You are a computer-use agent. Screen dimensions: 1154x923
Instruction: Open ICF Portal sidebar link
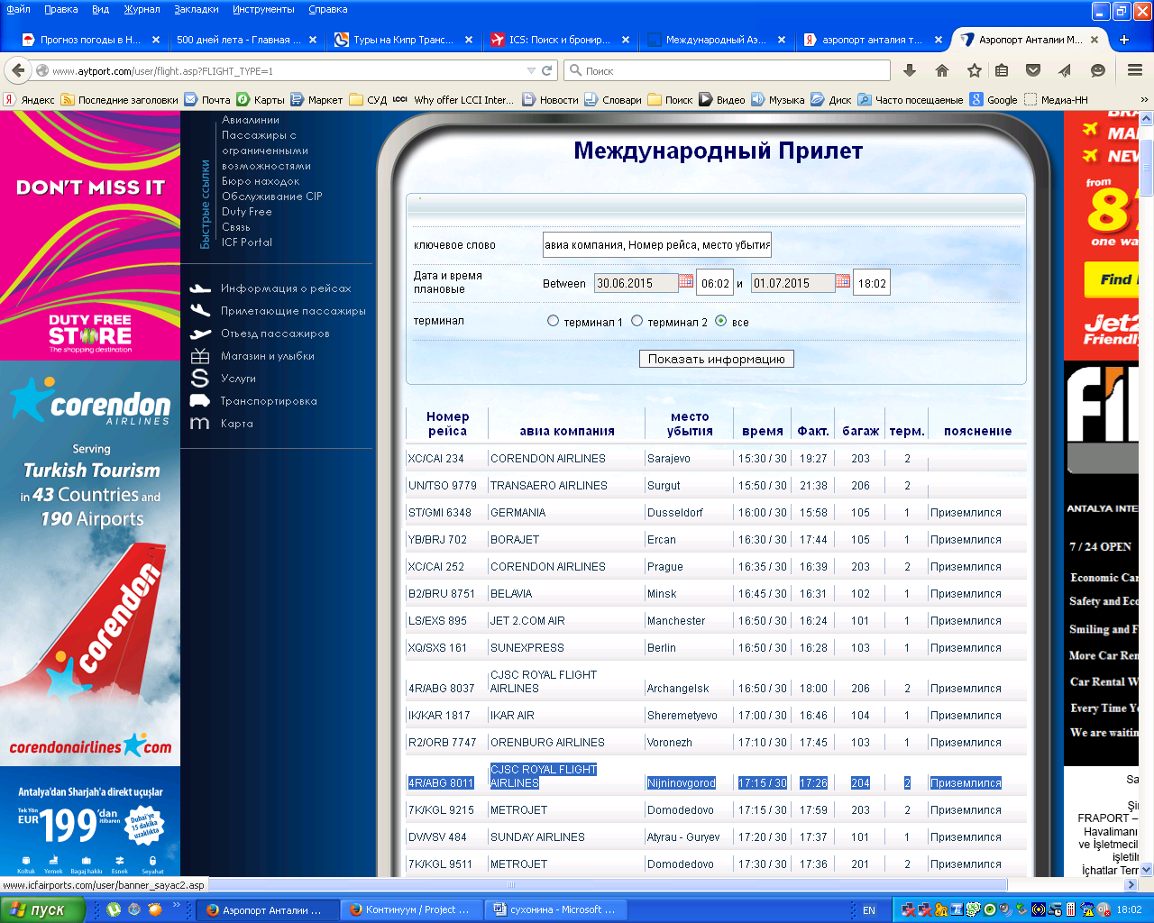[247, 242]
